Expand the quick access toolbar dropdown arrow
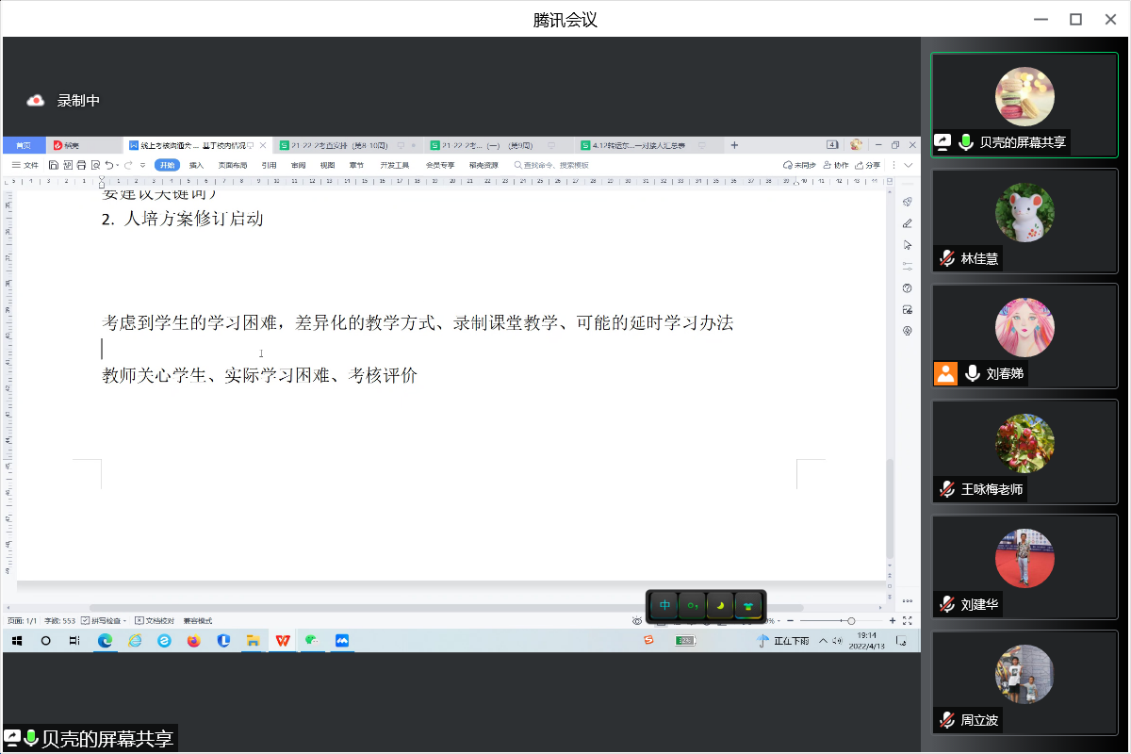Screen dimensions: 1131x754 click(142, 165)
